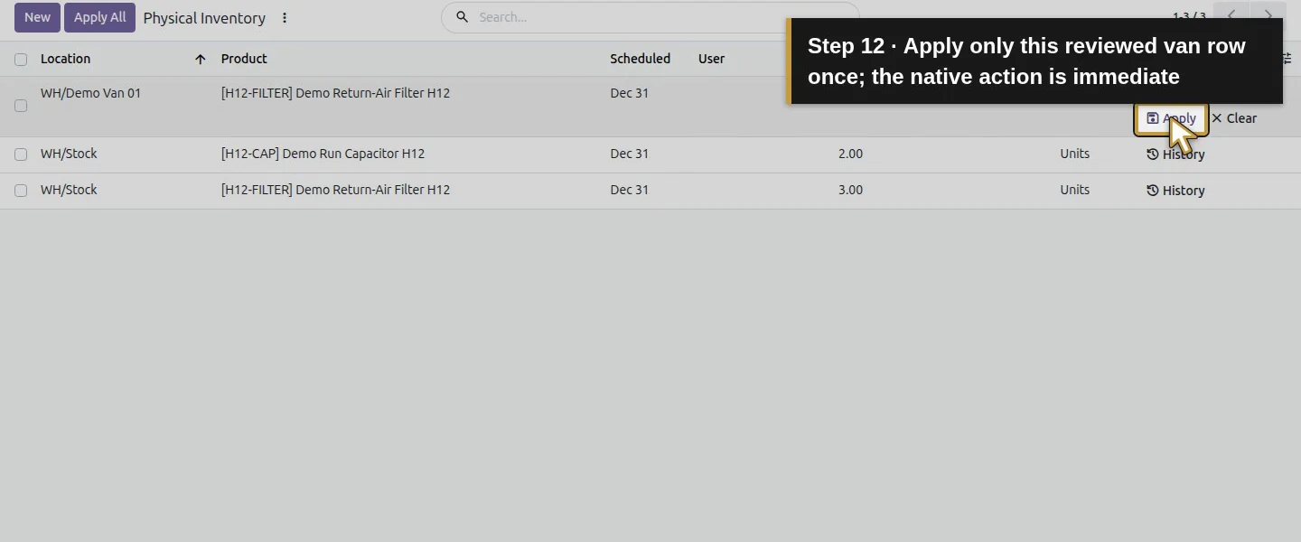Open the Physical Inventory actions kebab menu

[285, 18]
